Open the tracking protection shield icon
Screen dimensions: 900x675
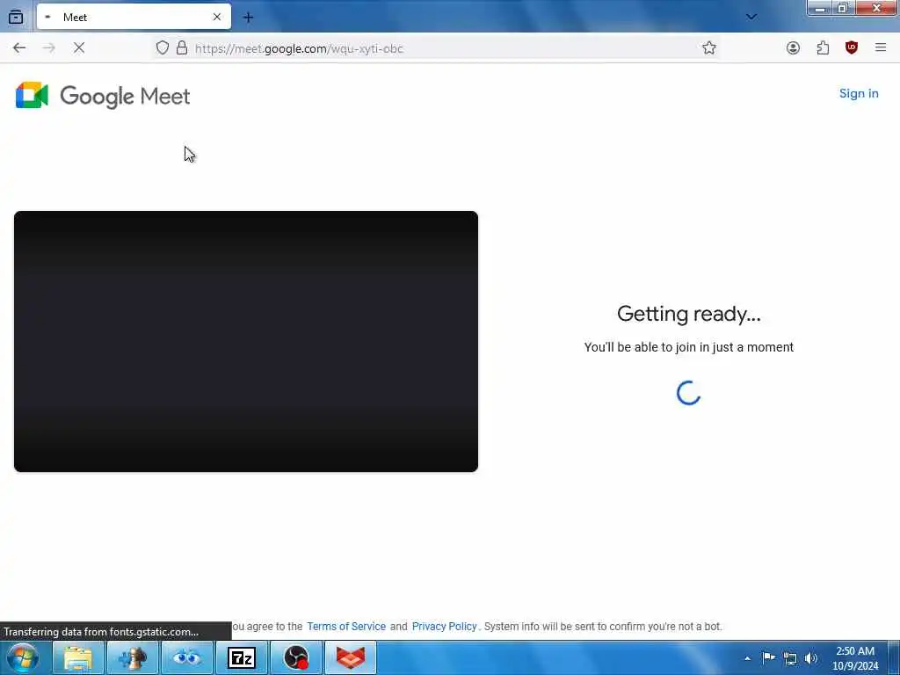pos(163,48)
